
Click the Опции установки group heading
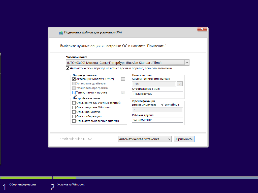click(x=85, y=75)
